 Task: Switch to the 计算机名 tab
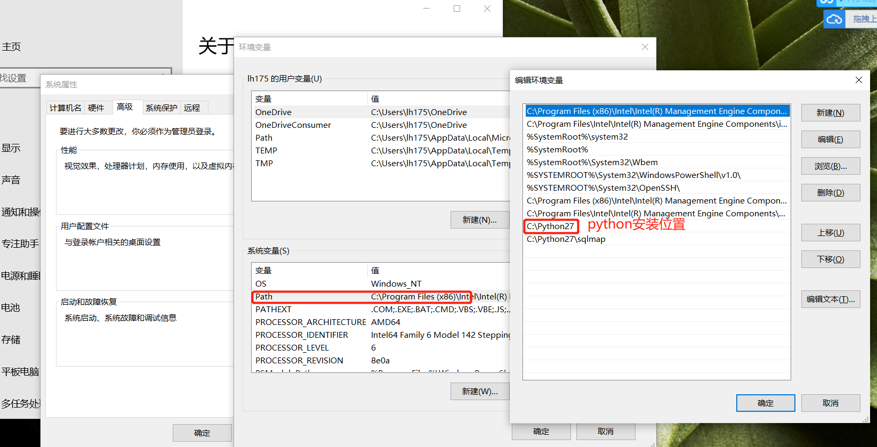point(65,108)
